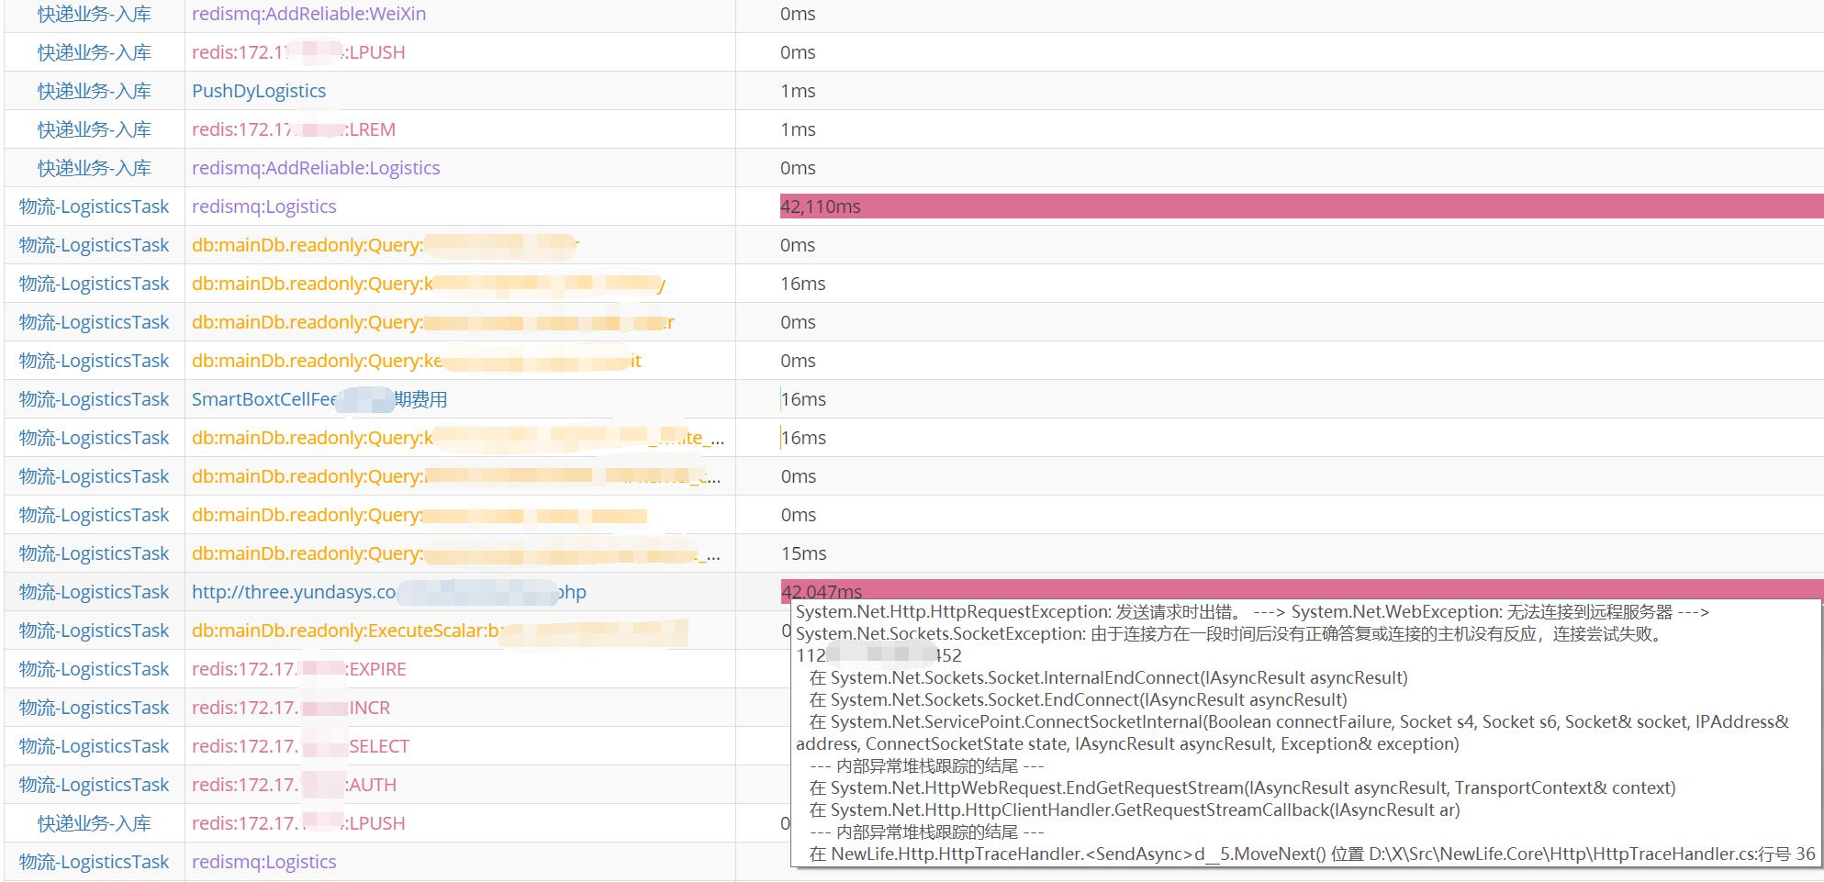Click 物流-LogisticsTask in the redis EXPIRE row
This screenshot has height=882, width=1824.
pyautogui.click(x=95, y=669)
